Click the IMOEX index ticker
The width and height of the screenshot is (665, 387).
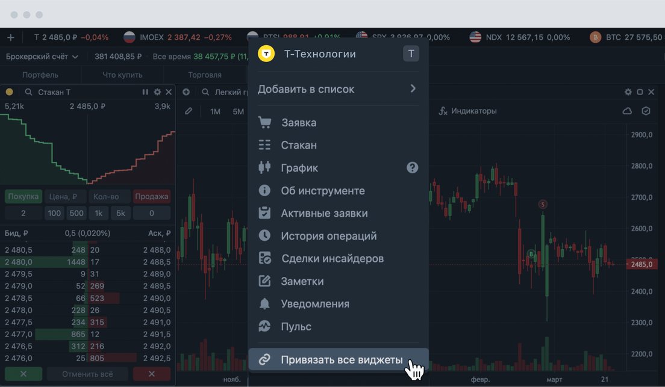(x=178, y=38)
